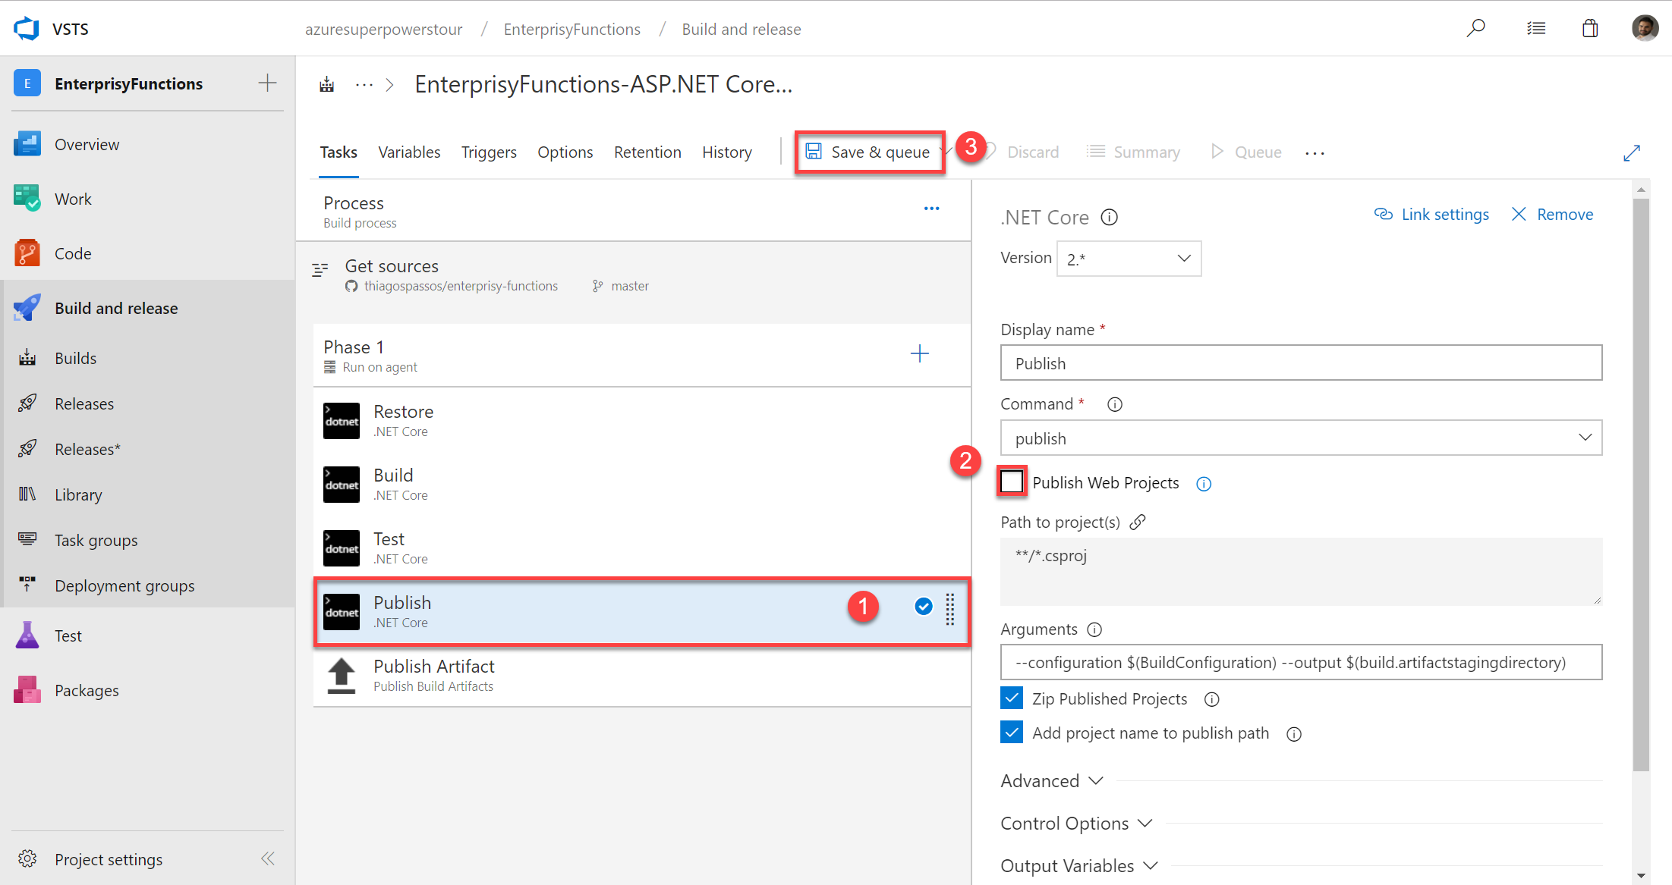This screenshot has width=1672, height=885.
Task: Open the marketplace shopping bag icon
Action: 1590,29
